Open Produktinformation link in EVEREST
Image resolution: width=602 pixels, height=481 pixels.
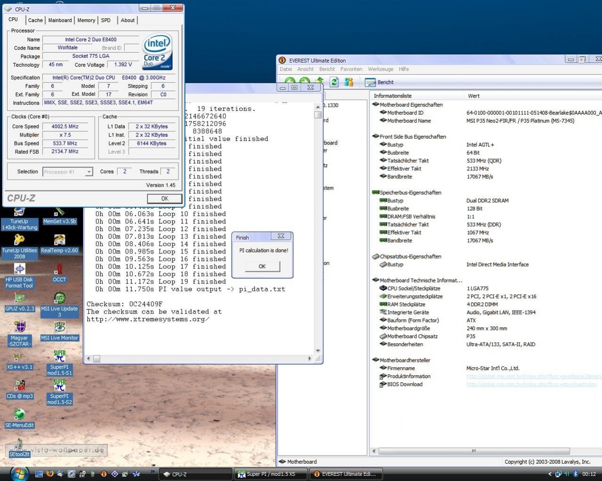[409, 376]
